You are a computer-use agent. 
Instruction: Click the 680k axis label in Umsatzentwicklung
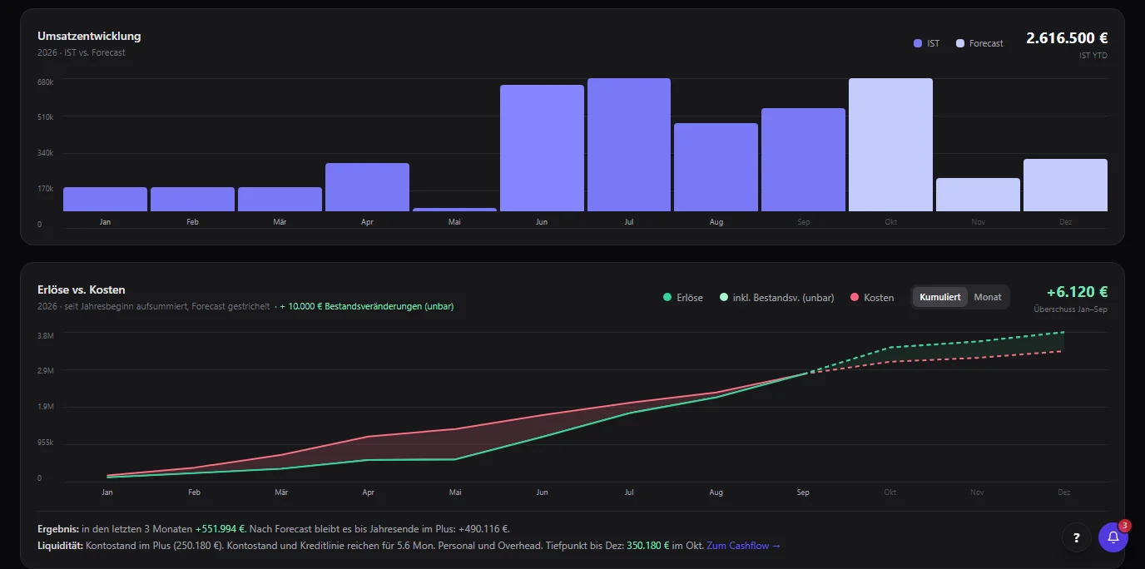46,82
